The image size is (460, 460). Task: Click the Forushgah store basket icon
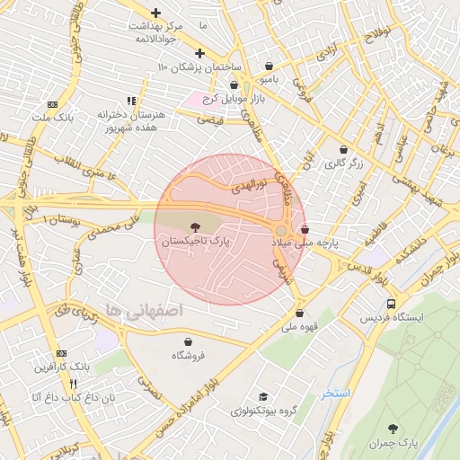click(188, 341)
